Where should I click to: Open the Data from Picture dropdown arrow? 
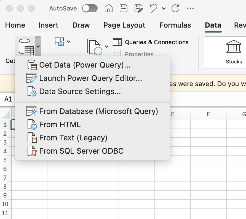click(69, 42)
